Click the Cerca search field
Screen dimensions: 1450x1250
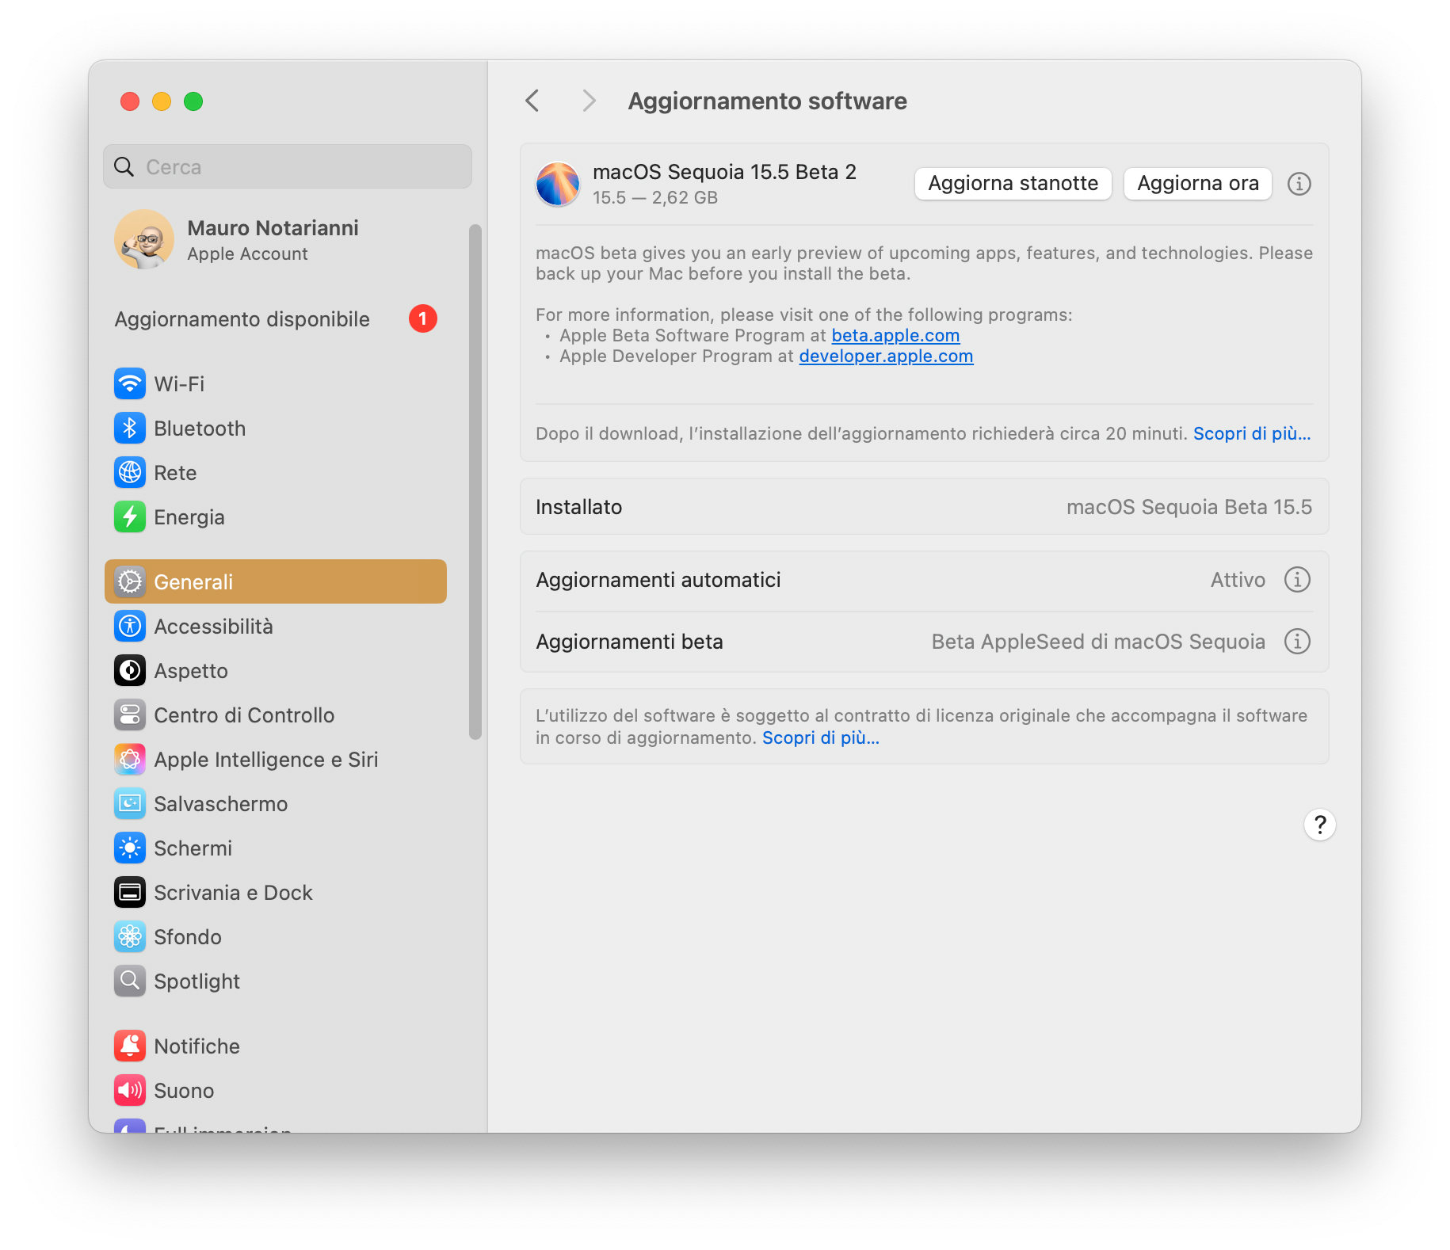288,167
